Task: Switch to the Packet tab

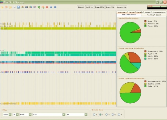Action: tap(132, 12)
